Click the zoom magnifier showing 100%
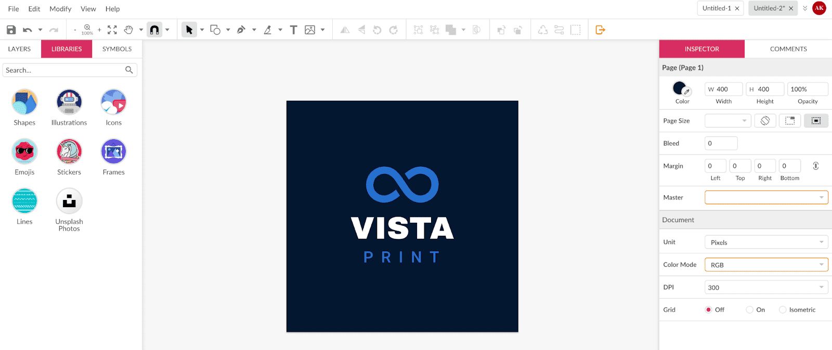 point(87,30)
